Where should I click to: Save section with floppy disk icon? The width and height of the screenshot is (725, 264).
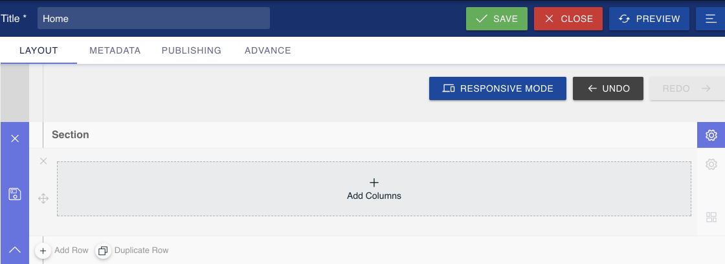coord(15,194)
